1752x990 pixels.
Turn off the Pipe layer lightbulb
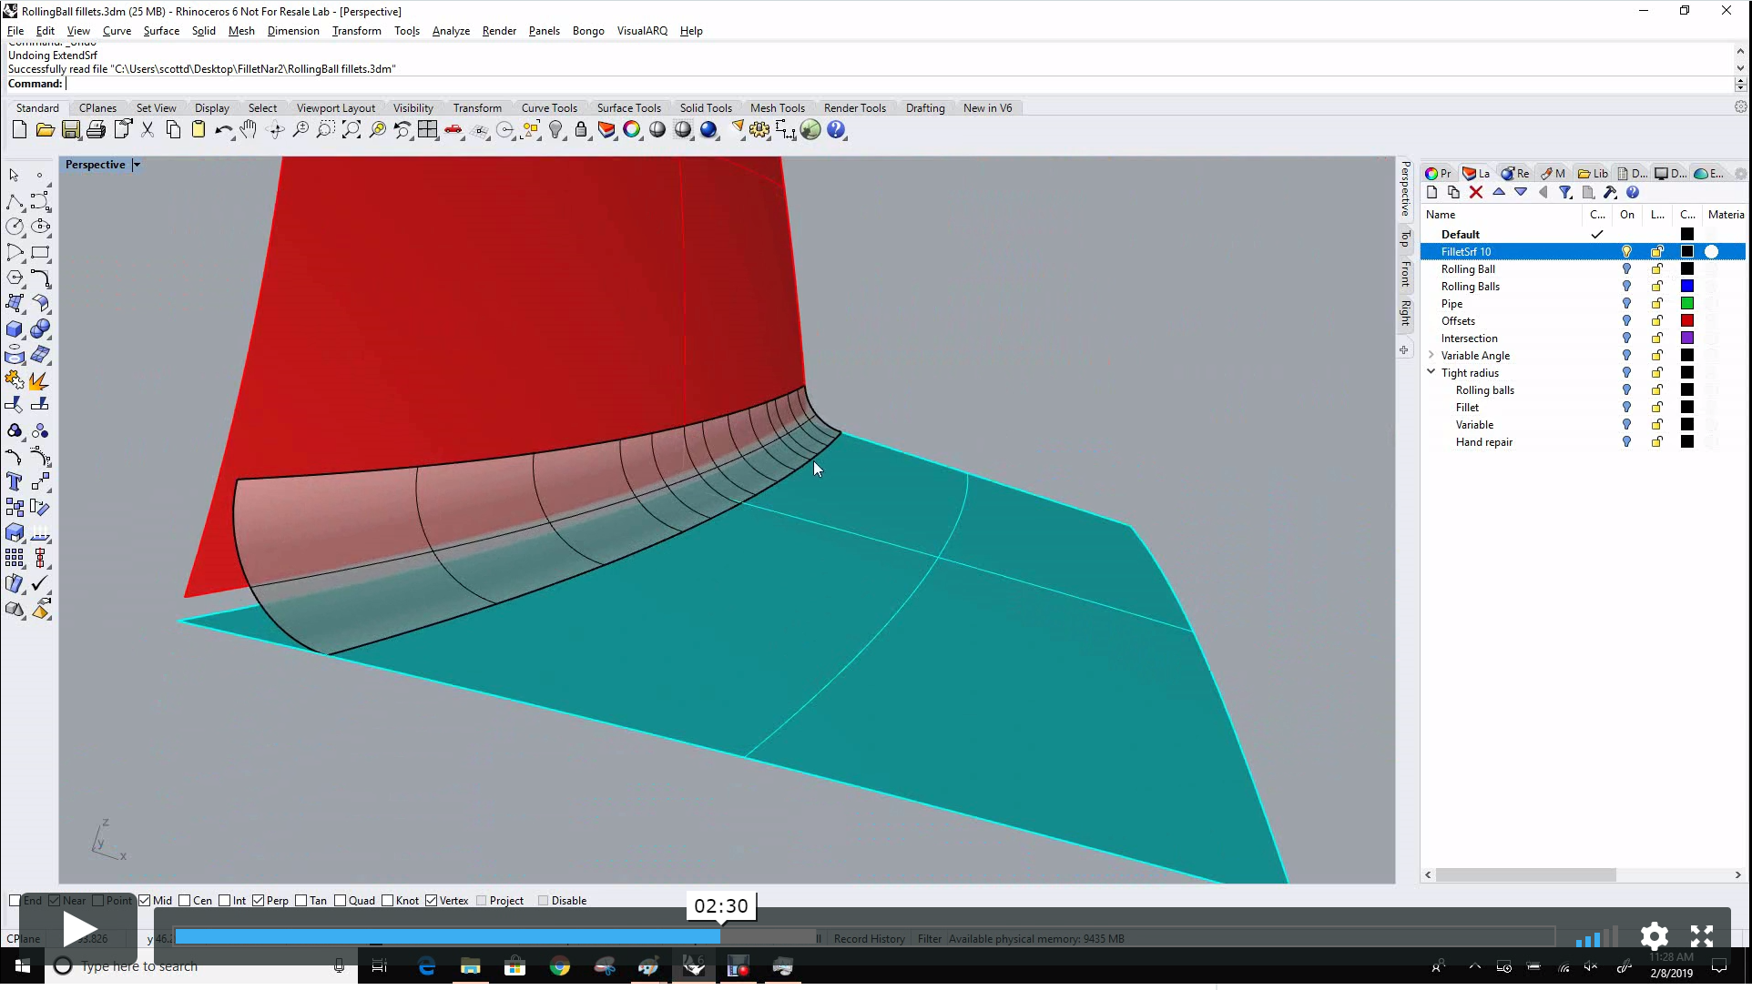tap(1626, 304)
